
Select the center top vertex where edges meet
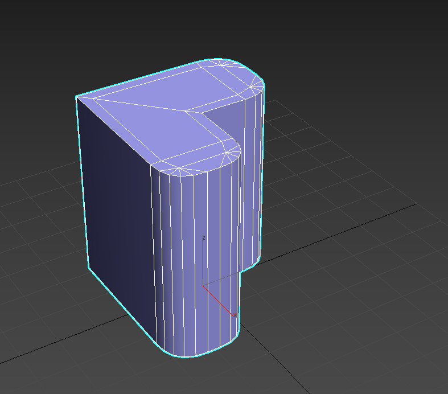[186, 110]
